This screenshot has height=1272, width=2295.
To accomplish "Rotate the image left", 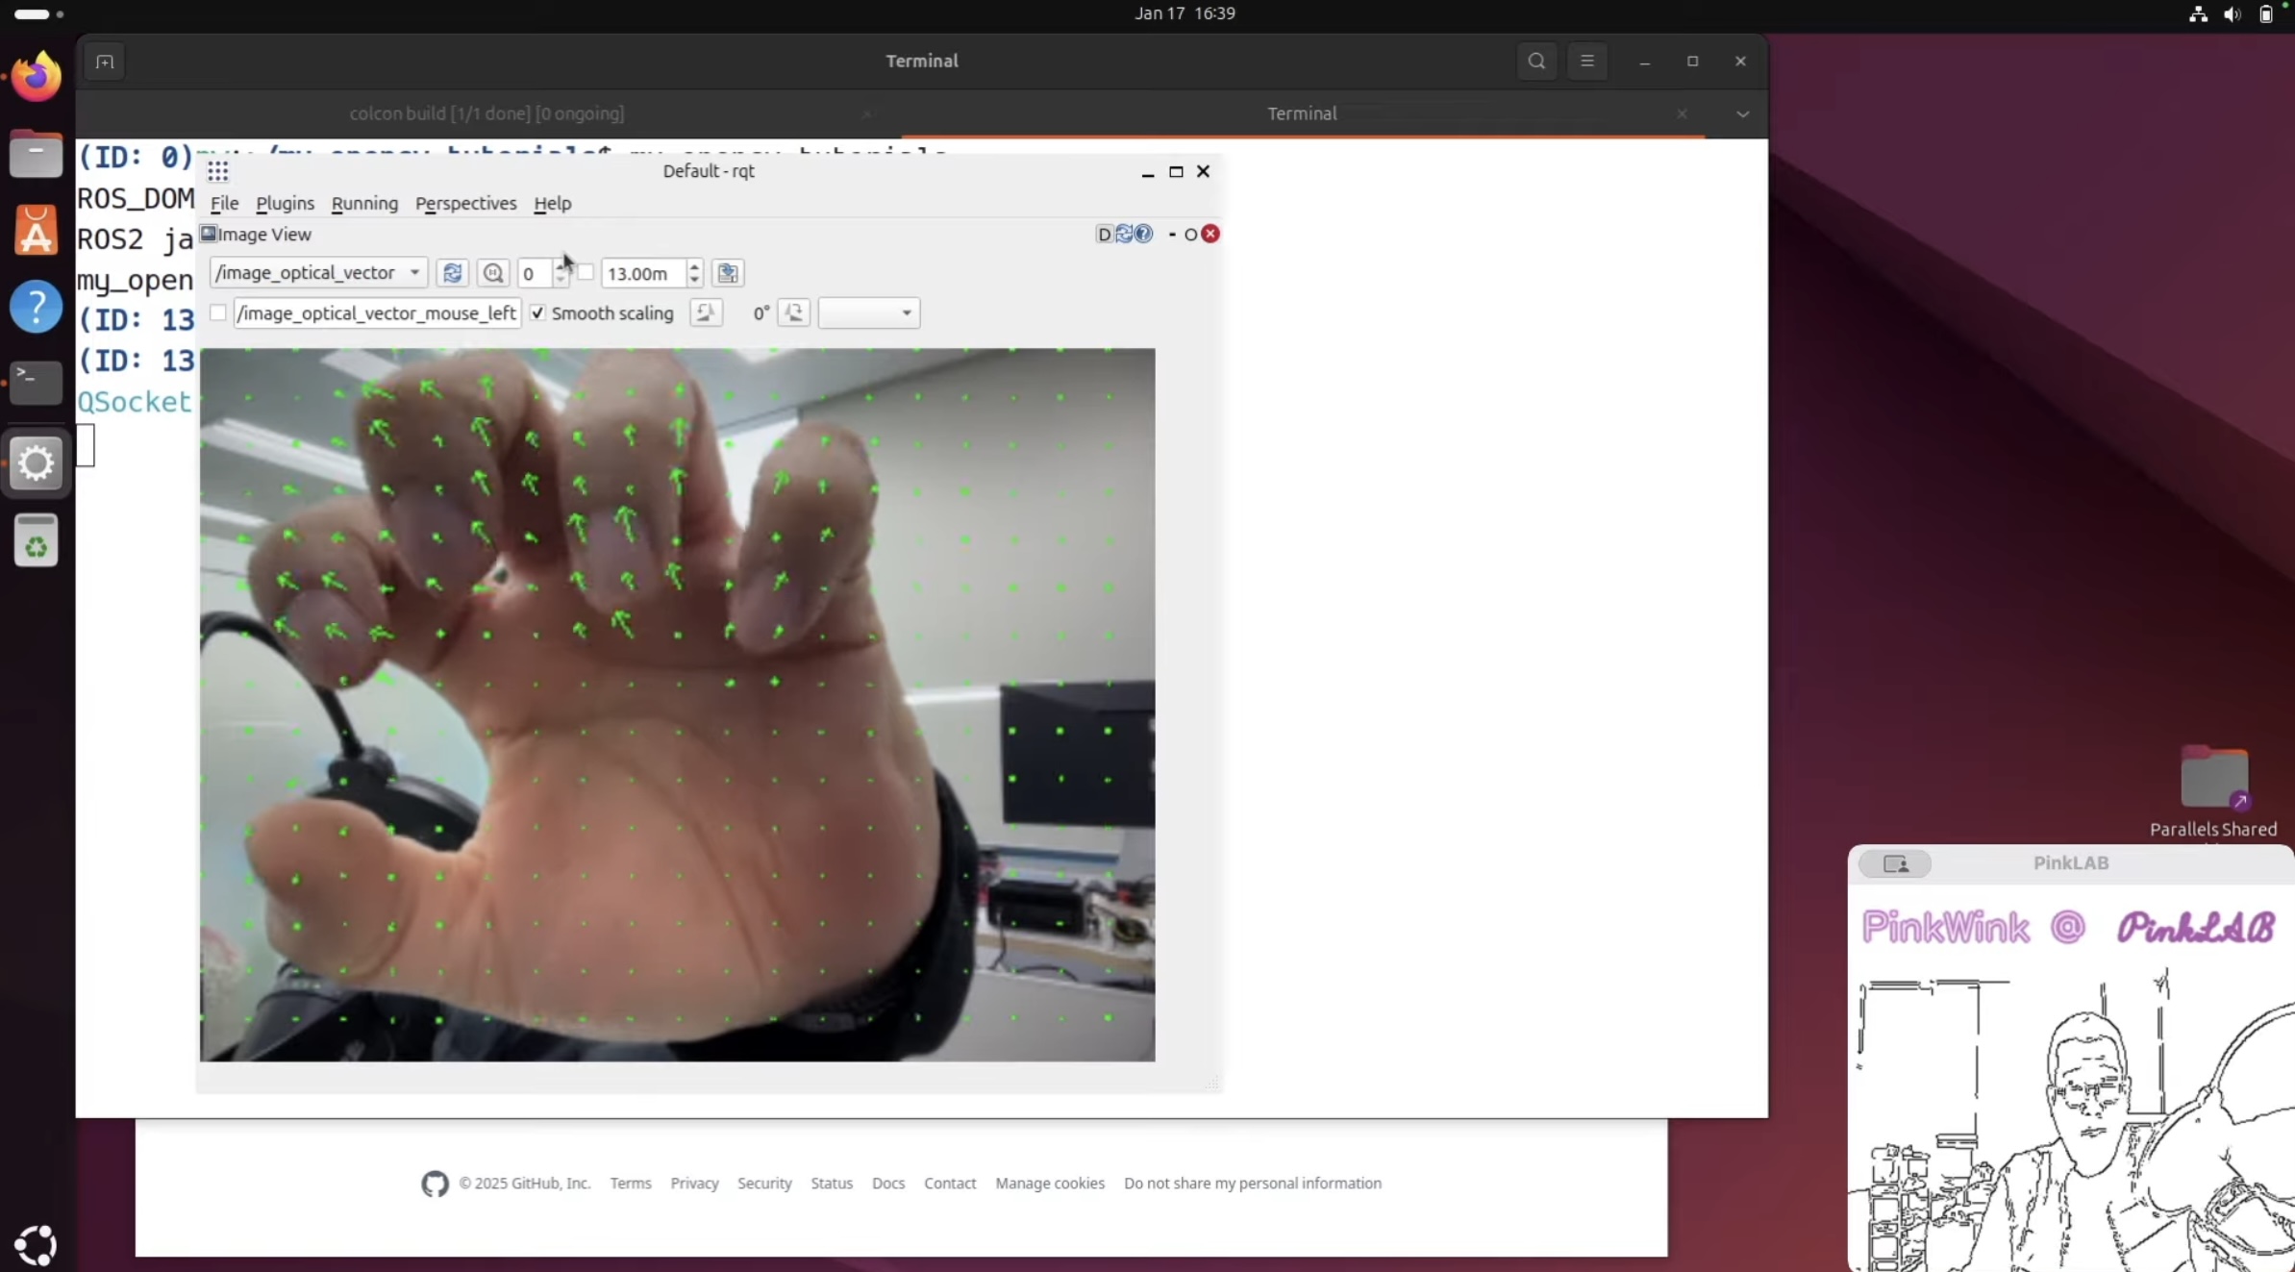I will coord(706,312).
